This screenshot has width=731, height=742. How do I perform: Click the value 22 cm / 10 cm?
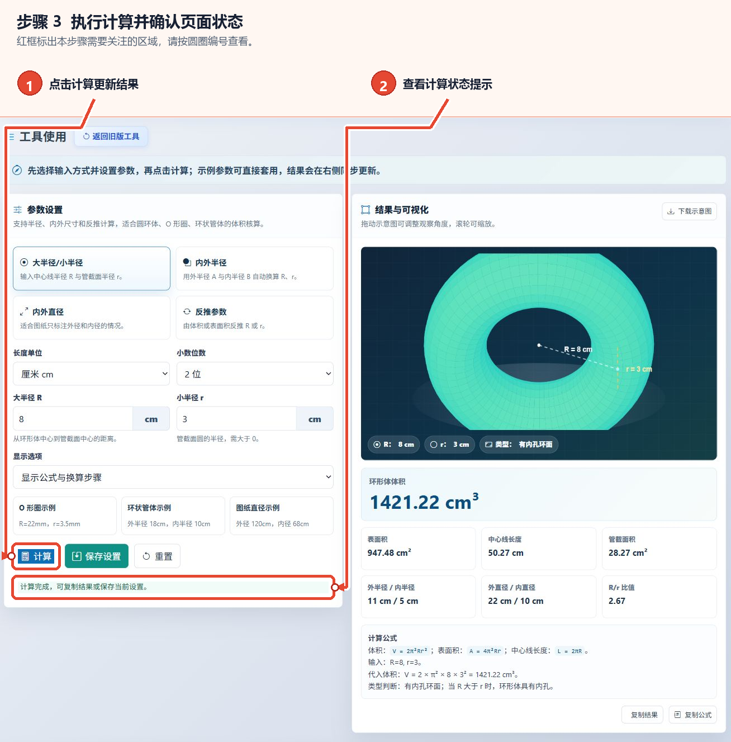pyautogui.click(x=515, y=601)
